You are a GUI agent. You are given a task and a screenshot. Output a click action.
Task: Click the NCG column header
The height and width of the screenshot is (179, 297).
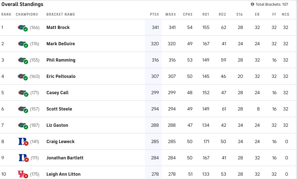click(x=286, y=14)
